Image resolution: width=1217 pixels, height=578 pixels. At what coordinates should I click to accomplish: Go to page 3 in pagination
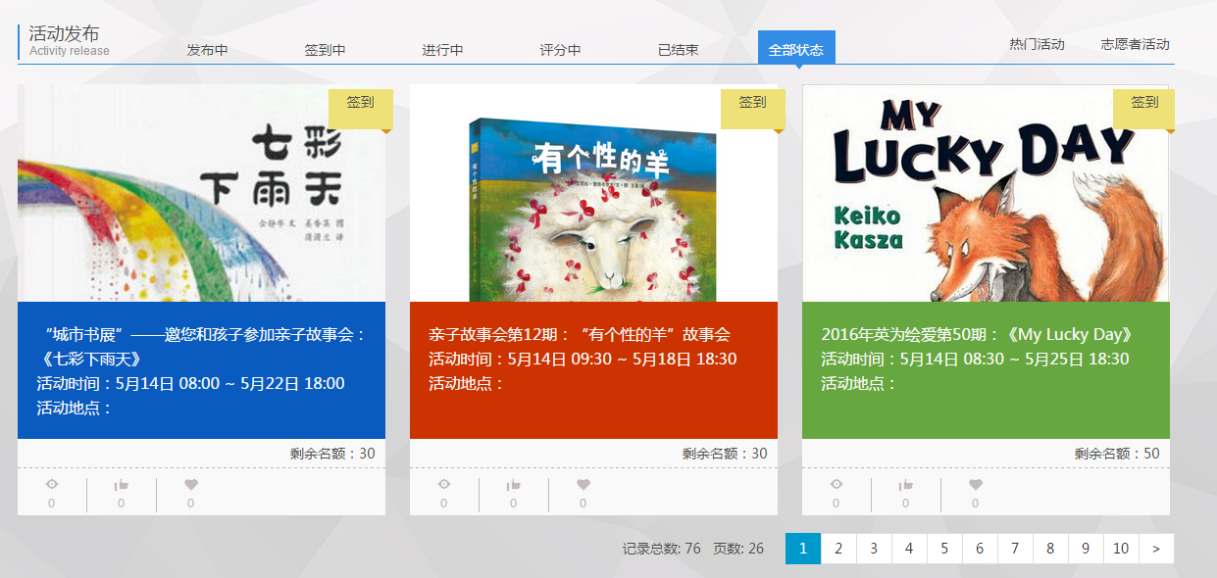coord(874,549)
